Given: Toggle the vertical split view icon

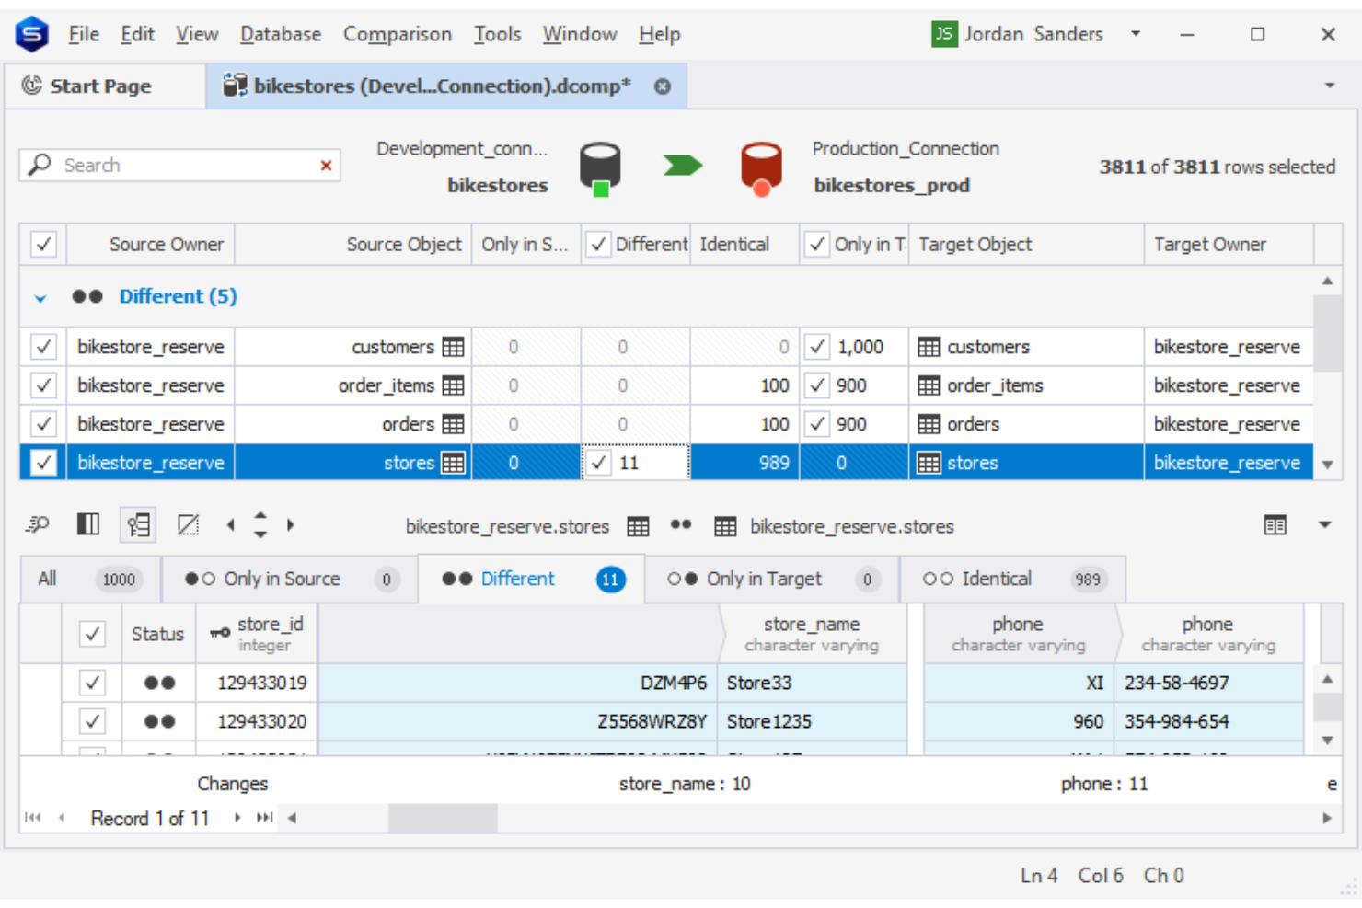Looking at the screenshot, I should click(87, 523).
